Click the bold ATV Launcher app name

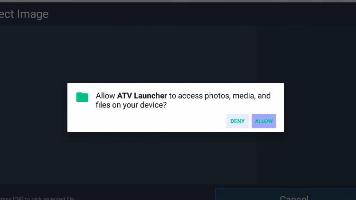[142, 96]
